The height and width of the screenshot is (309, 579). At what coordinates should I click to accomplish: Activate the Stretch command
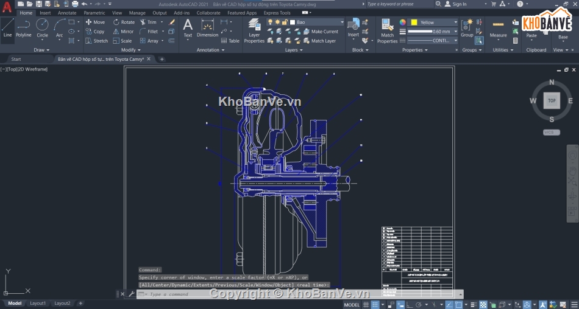pos(97,41)
